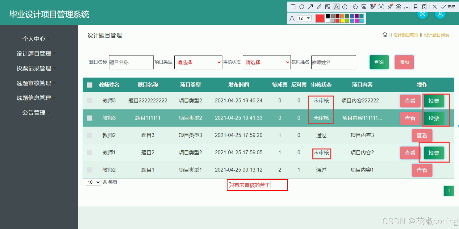Click the text recognition OCR icon
This screenshot has height=229, width=459.
[x=381, y=7]
